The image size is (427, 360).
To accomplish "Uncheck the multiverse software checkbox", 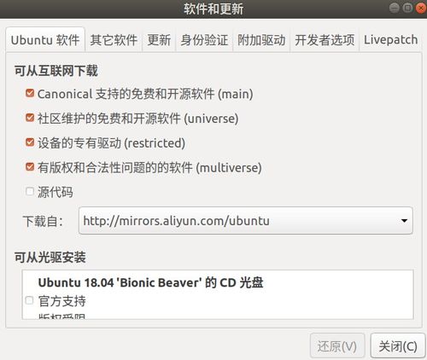I will pyautogui.click(x=30, y=166).
